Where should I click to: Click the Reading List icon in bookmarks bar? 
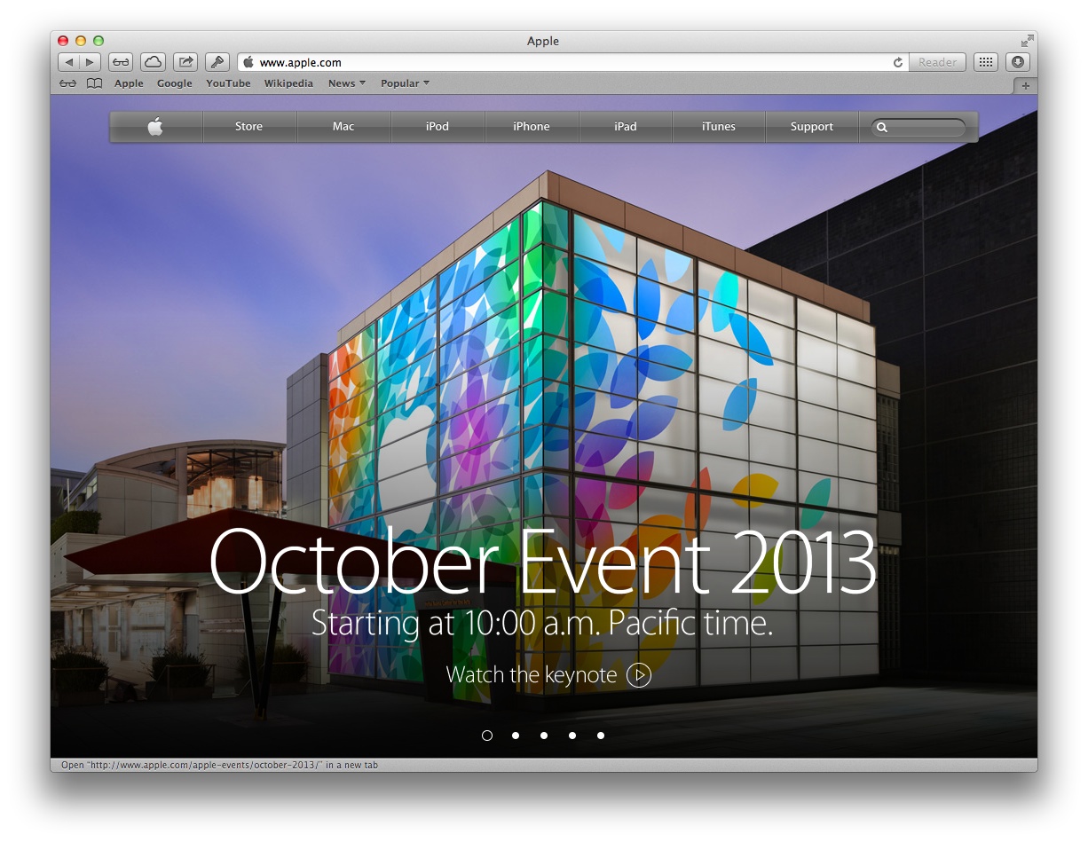(68, 83)
